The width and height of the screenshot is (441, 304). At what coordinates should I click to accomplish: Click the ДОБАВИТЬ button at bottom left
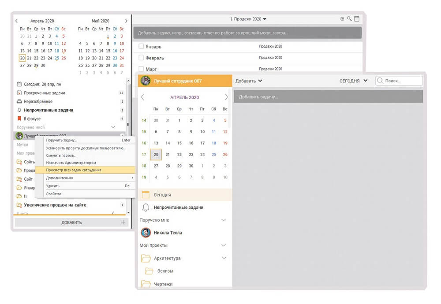coord(71,222)
